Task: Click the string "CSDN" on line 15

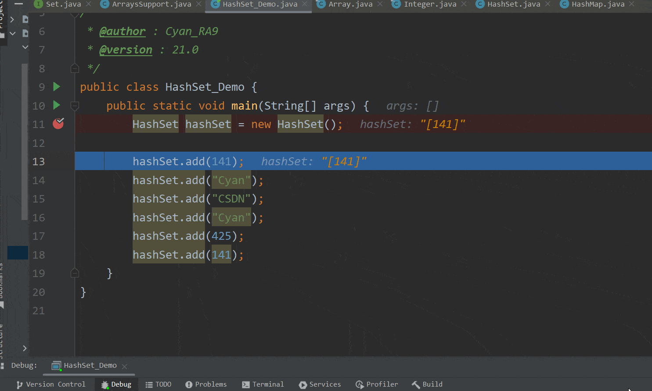Action: (231, 199)
